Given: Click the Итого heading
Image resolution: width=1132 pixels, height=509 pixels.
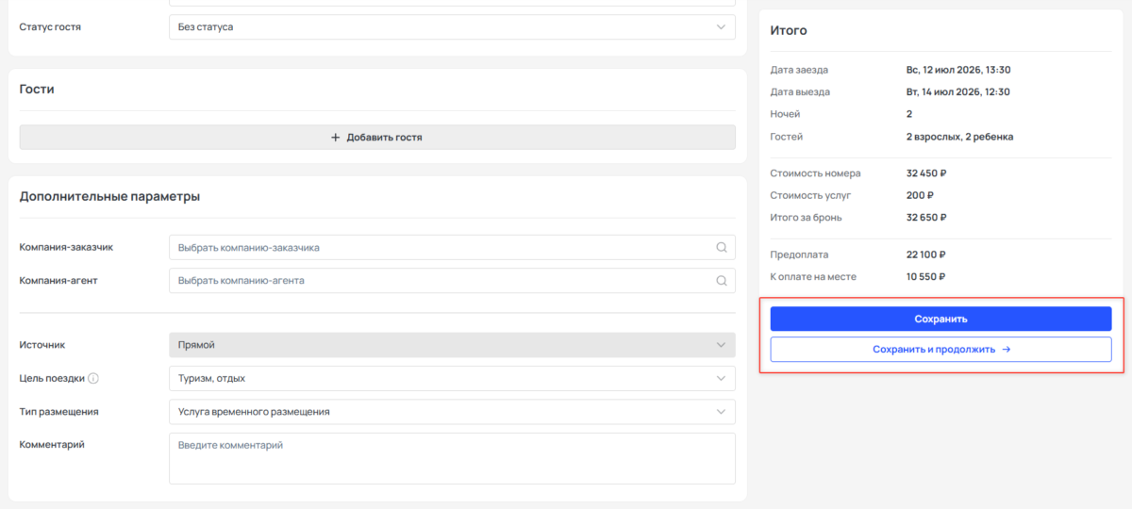Looking at the screenshot, I should coord(789,30).
